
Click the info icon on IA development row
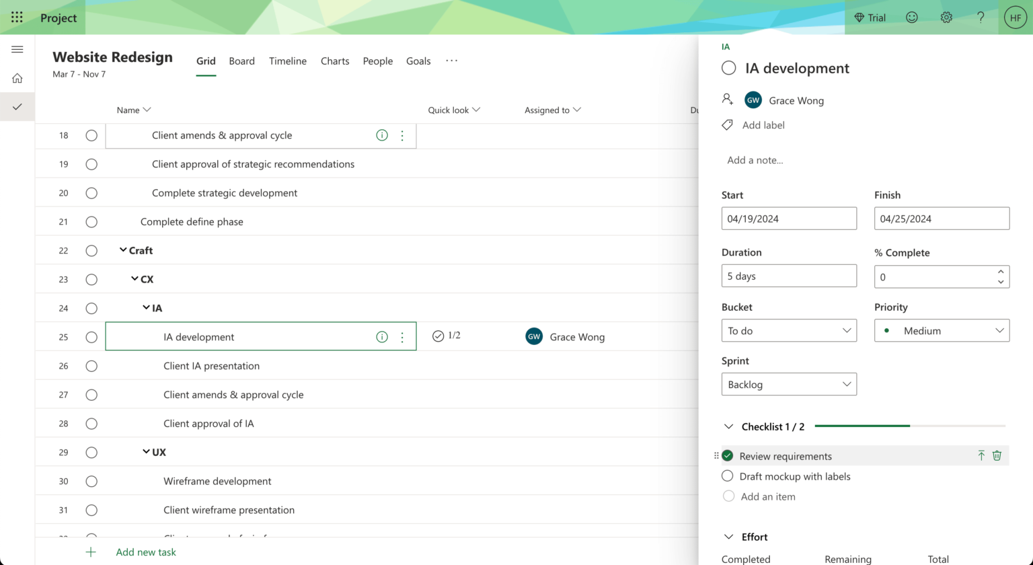382,336
